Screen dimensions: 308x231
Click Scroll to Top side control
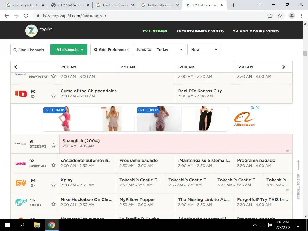tap(298, 180)
